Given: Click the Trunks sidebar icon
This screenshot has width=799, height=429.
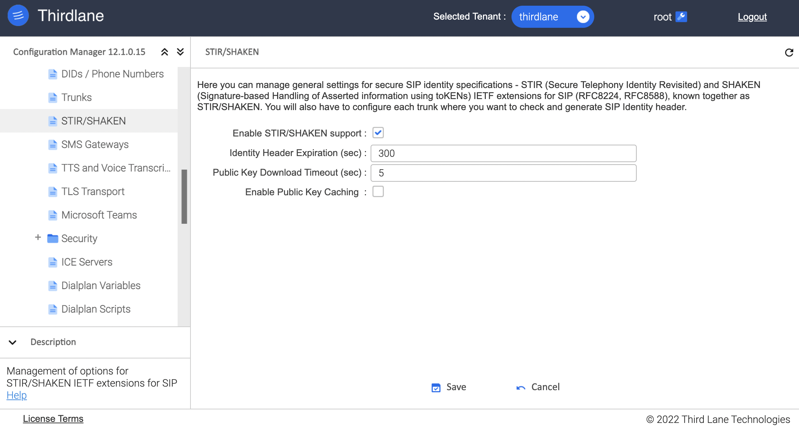Looking at the screenshot, I should point(52,97).
